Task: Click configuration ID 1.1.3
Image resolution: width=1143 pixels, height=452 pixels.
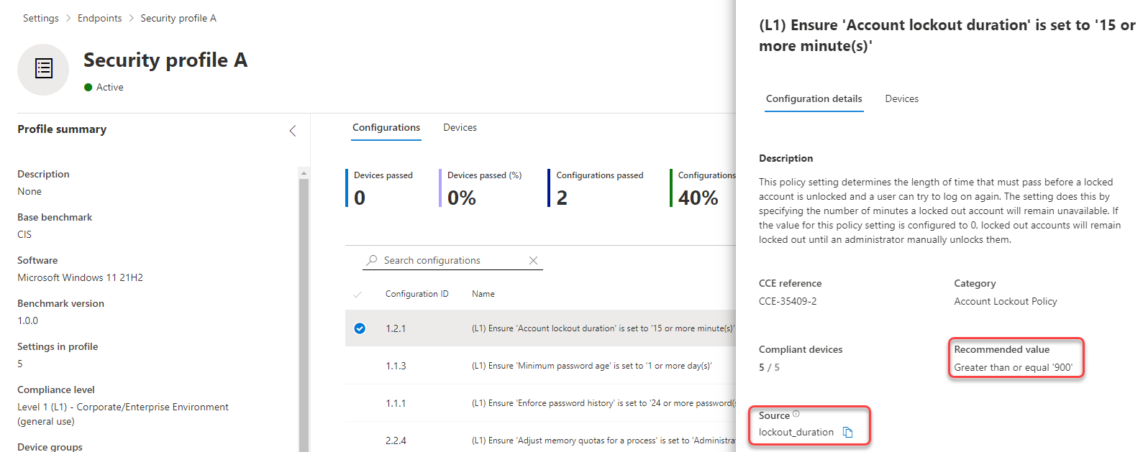Action: pos(396,366)
